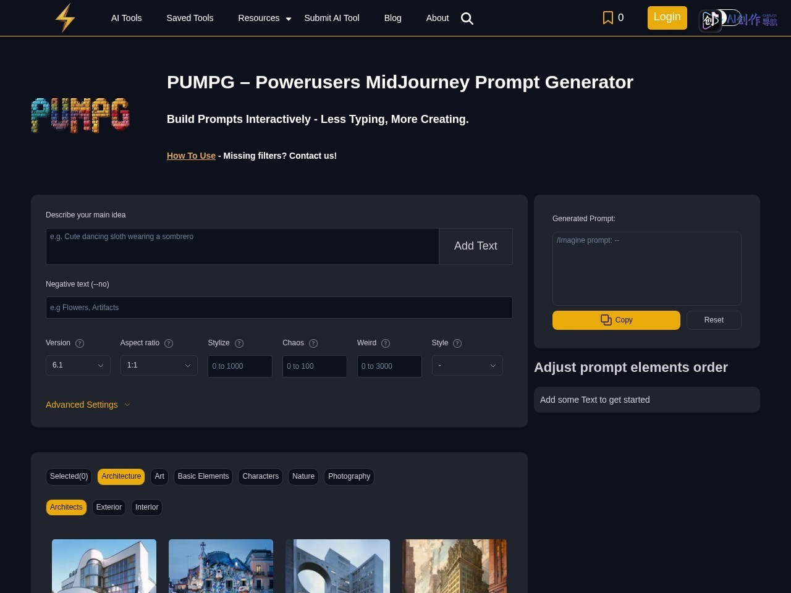
Task: Show help for Style parameter
Action: click(x=457, y=343)
